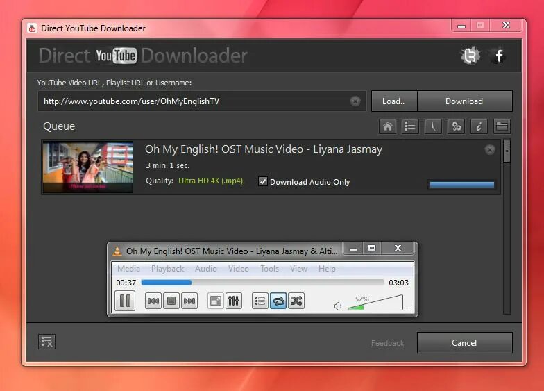544x391 pixels.
Task: Click the info icon in Queue toolbar
Action: [479, 126]
